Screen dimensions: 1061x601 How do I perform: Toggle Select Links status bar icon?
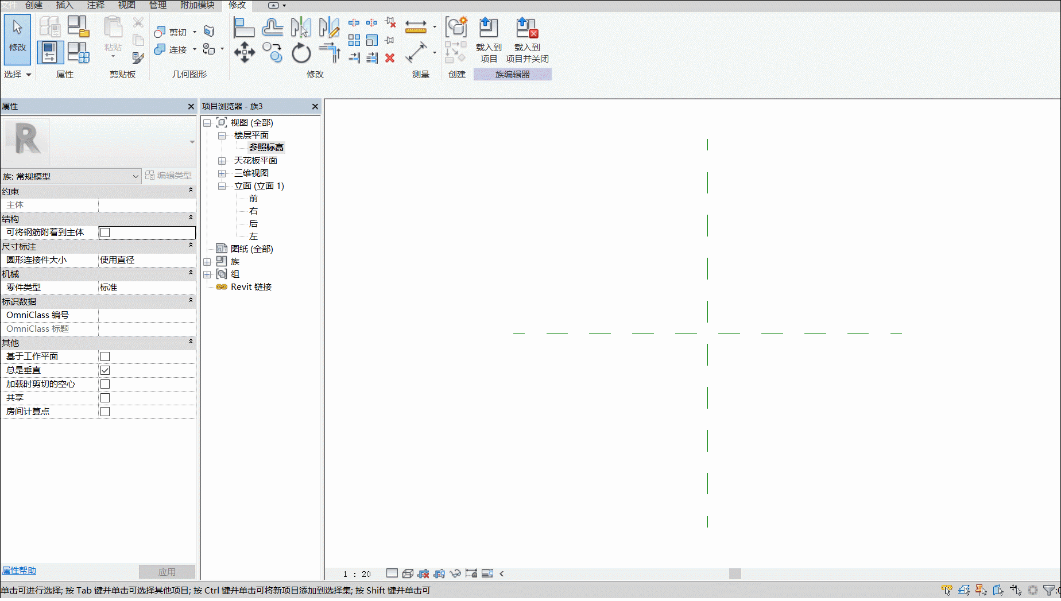[947, 590]
